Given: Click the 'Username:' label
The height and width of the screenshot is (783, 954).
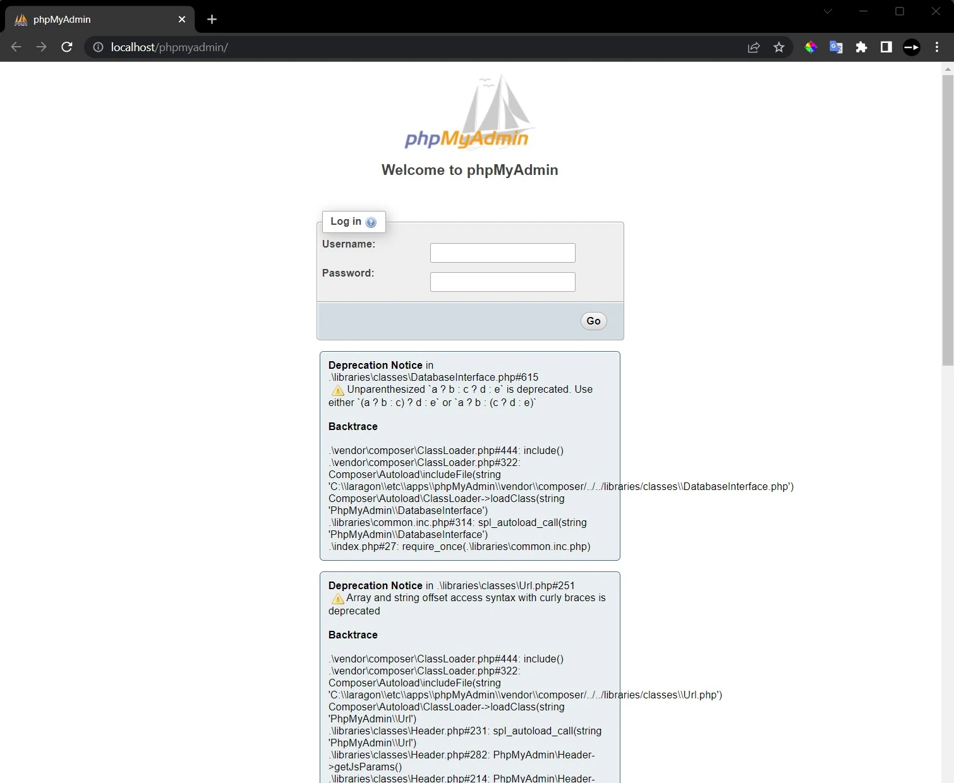Looking at the screenshot, I should [x=349, y=244].
